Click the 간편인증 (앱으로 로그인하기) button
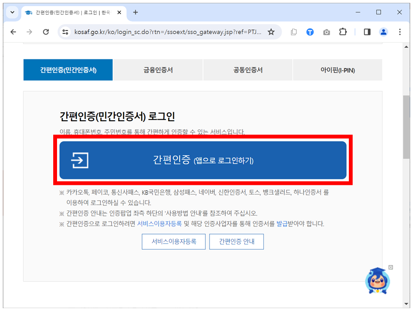413x311 pixels. (203, 160)
